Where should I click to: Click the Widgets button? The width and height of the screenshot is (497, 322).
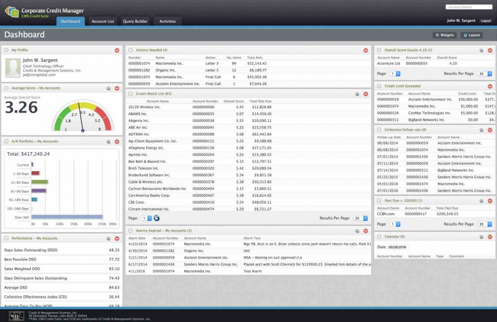pos(445,35)
